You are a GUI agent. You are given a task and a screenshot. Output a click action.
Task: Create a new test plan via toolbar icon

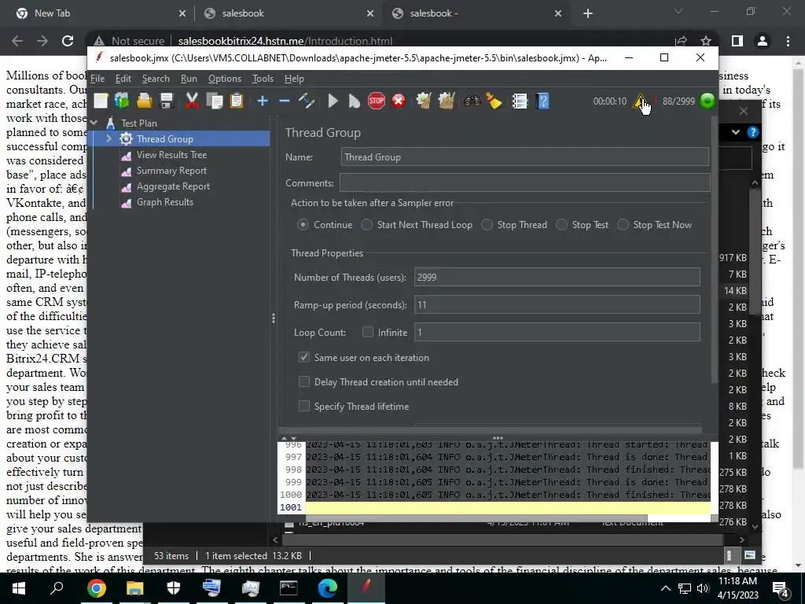pyautogui.click(x=101, y=101)
